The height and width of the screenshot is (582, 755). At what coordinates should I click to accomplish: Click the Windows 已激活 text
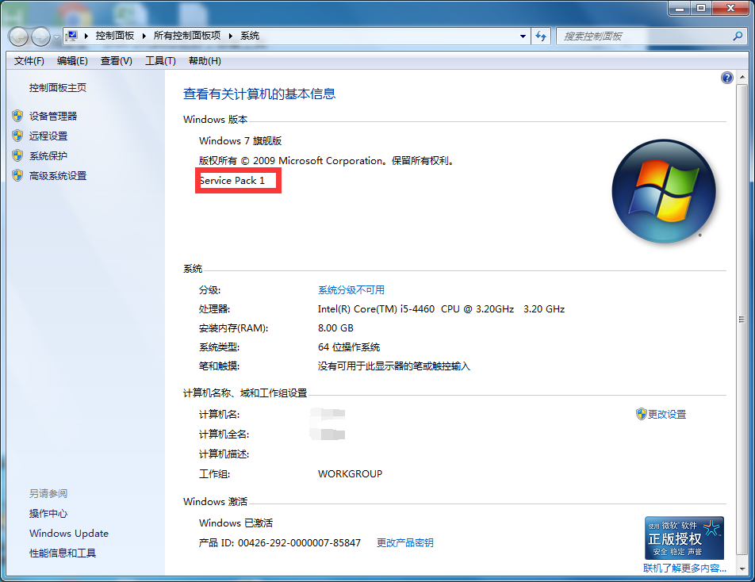[236, 523]
